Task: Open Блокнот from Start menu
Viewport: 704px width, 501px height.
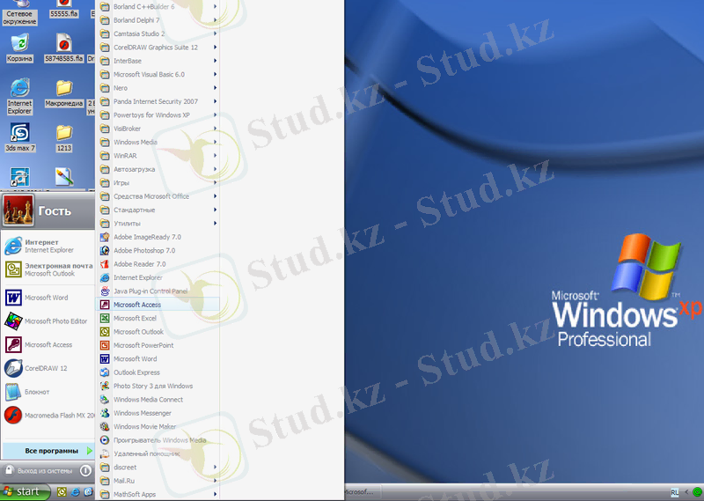Action: [48, 392]
